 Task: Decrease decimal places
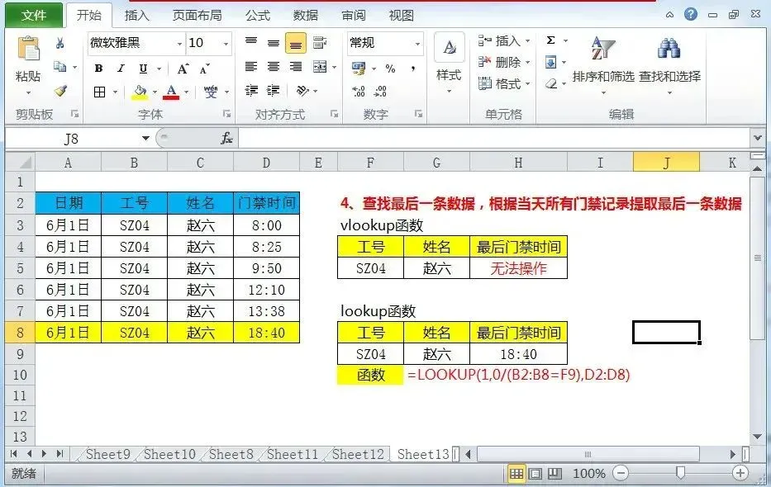381,91
